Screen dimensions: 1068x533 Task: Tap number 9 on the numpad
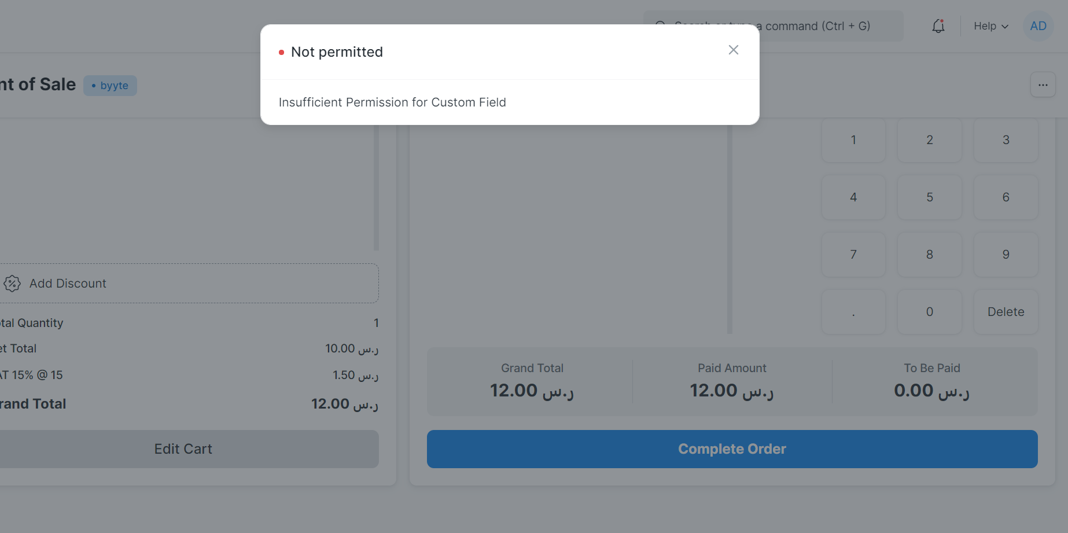[1006, 255]
